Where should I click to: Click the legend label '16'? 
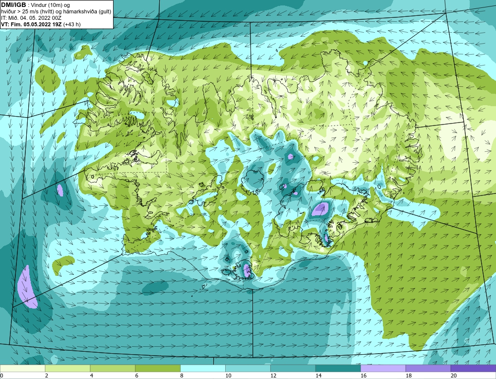[x=364, y=376]
